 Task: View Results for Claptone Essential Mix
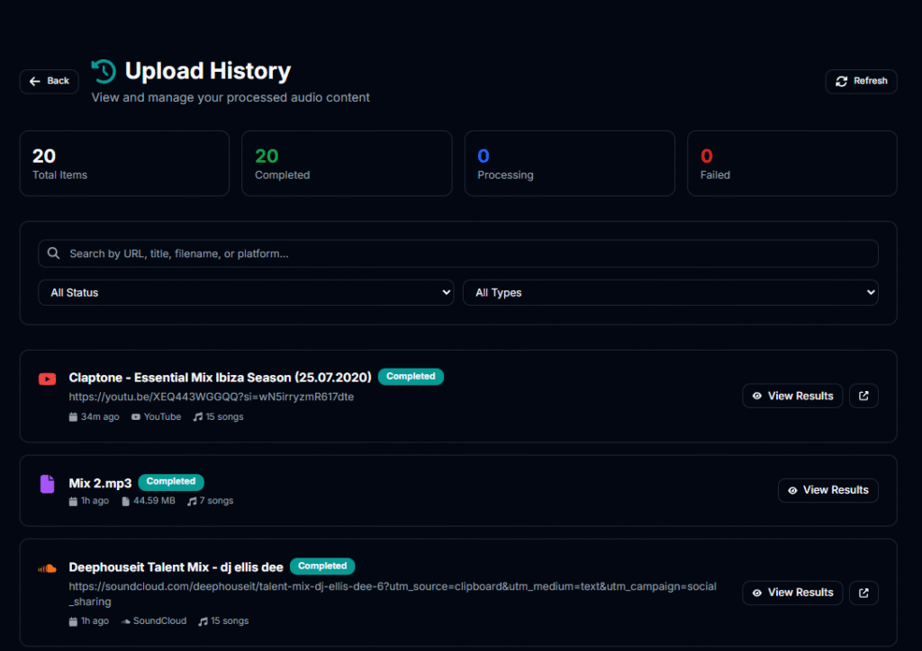coord(792,396)
